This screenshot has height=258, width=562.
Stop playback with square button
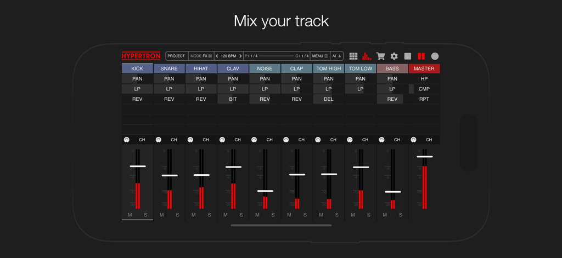408,56
